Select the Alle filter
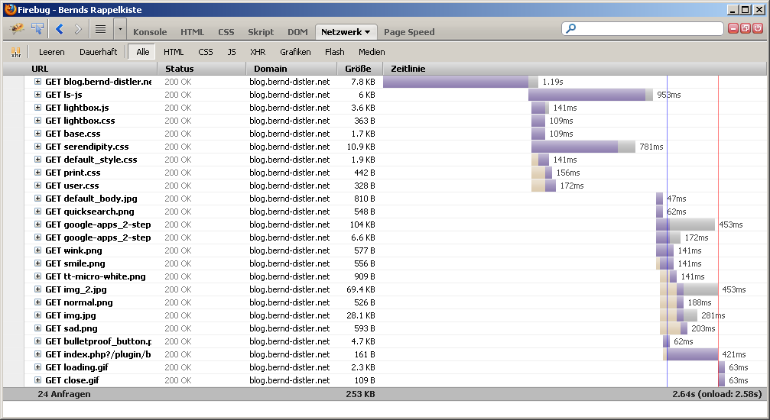The image size is (770, 420). click(143, 52)
